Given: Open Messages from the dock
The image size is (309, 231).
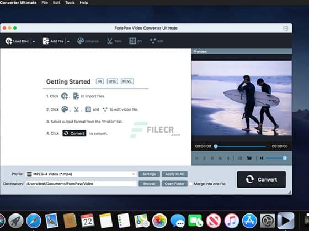Looking at the screenshot, I should click(x=178, y=221).
